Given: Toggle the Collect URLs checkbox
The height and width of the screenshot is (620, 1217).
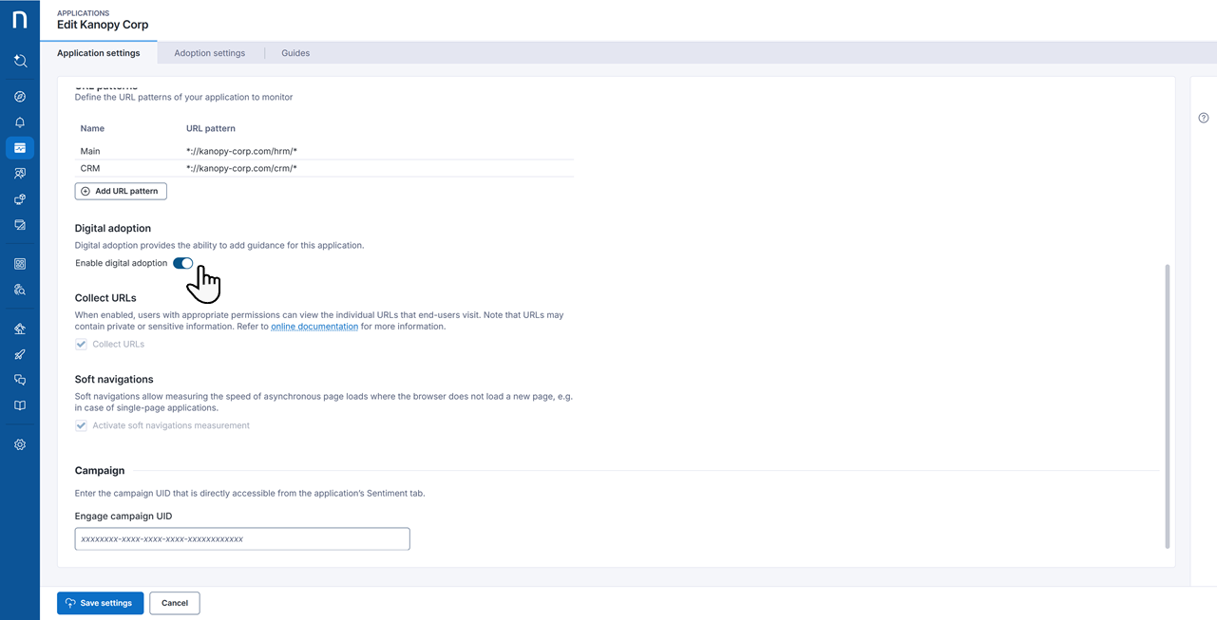Looking at the screenshot, I should (x=82, y=344).
